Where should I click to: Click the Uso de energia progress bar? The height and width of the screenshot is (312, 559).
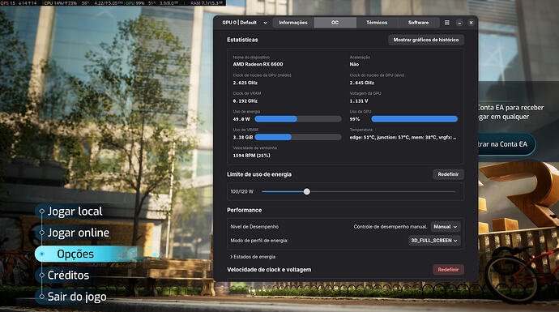[298, 119]
